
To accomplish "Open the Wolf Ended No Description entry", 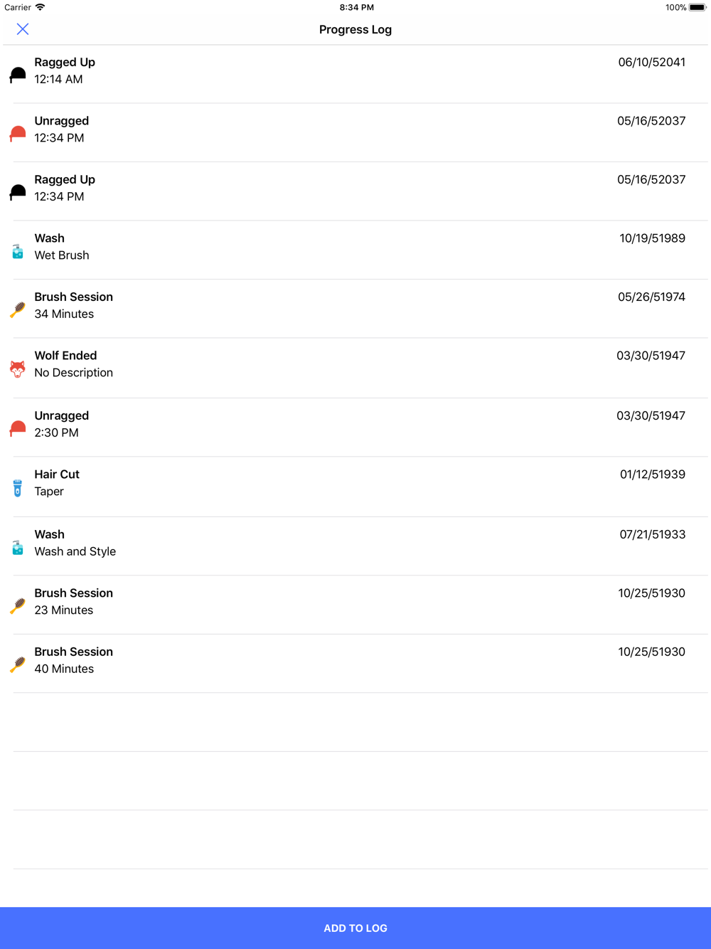I will [x=355, y=368].
